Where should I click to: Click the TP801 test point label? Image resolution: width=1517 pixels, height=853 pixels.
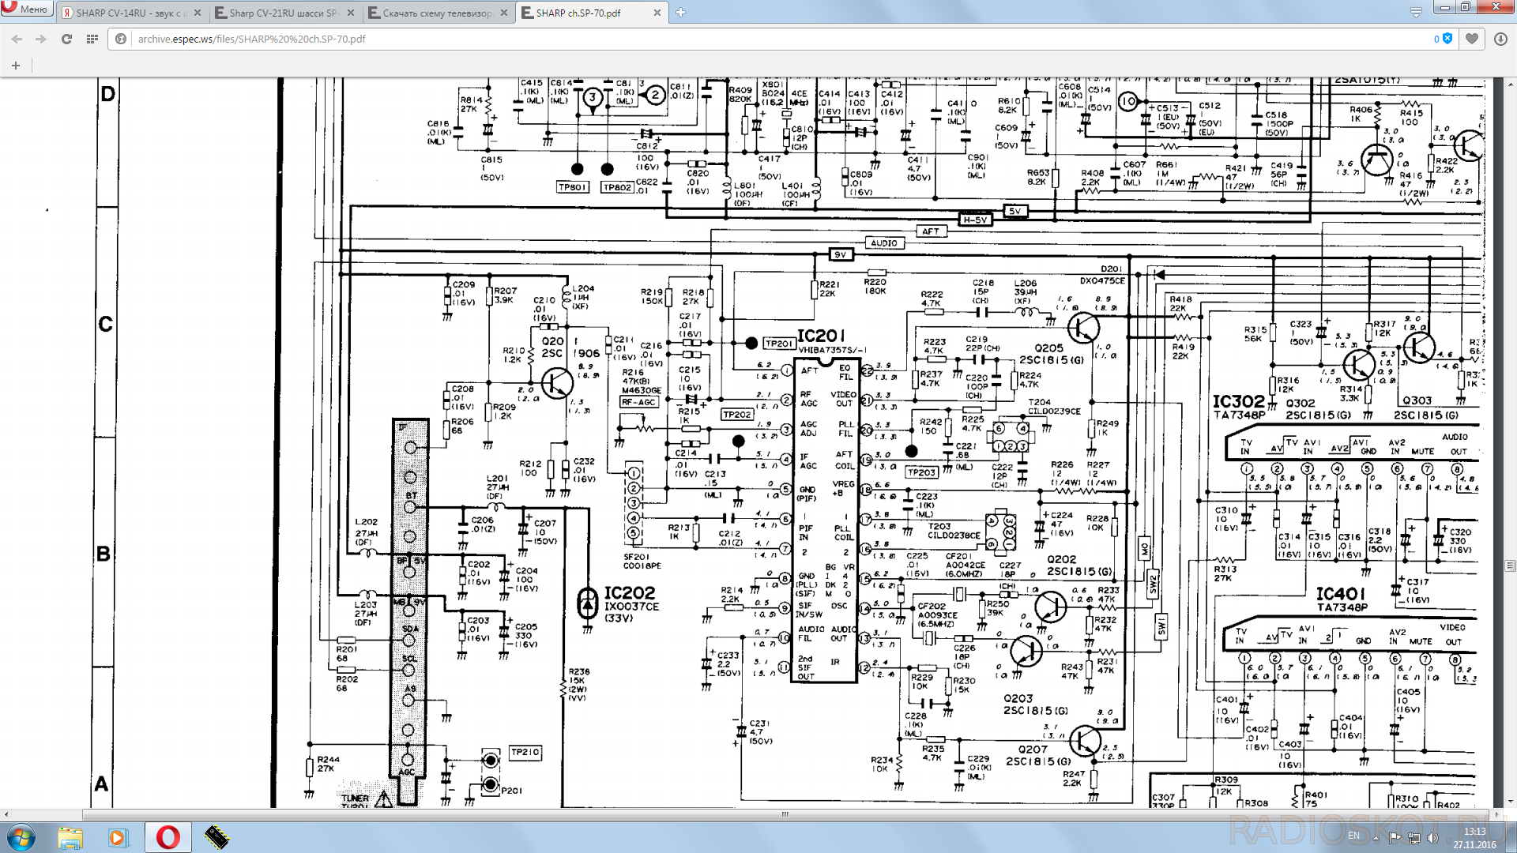point(572,187)
